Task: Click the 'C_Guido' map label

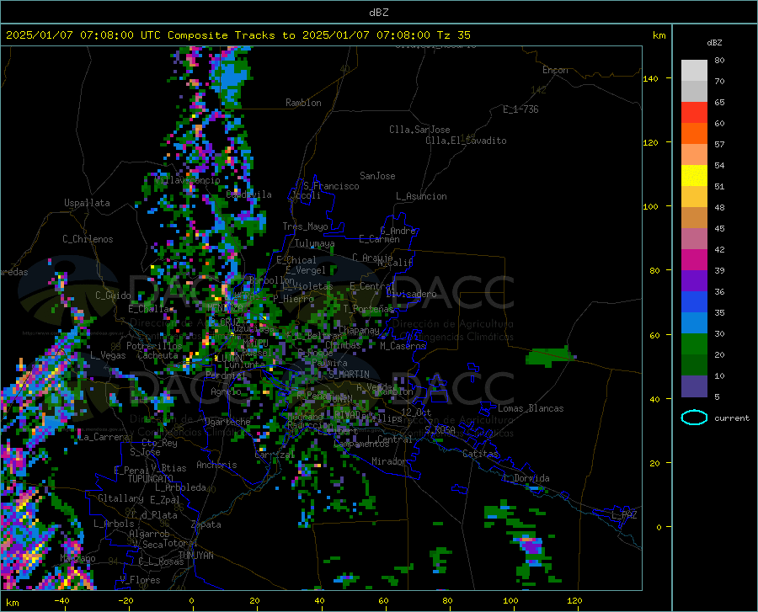Action: 113,295
